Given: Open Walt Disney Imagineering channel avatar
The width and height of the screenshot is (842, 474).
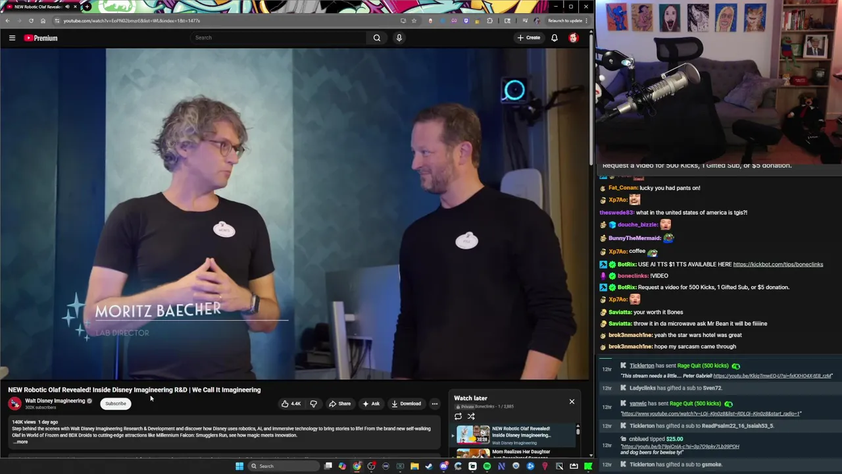Looking at the screenshot, I should [14, 404].
